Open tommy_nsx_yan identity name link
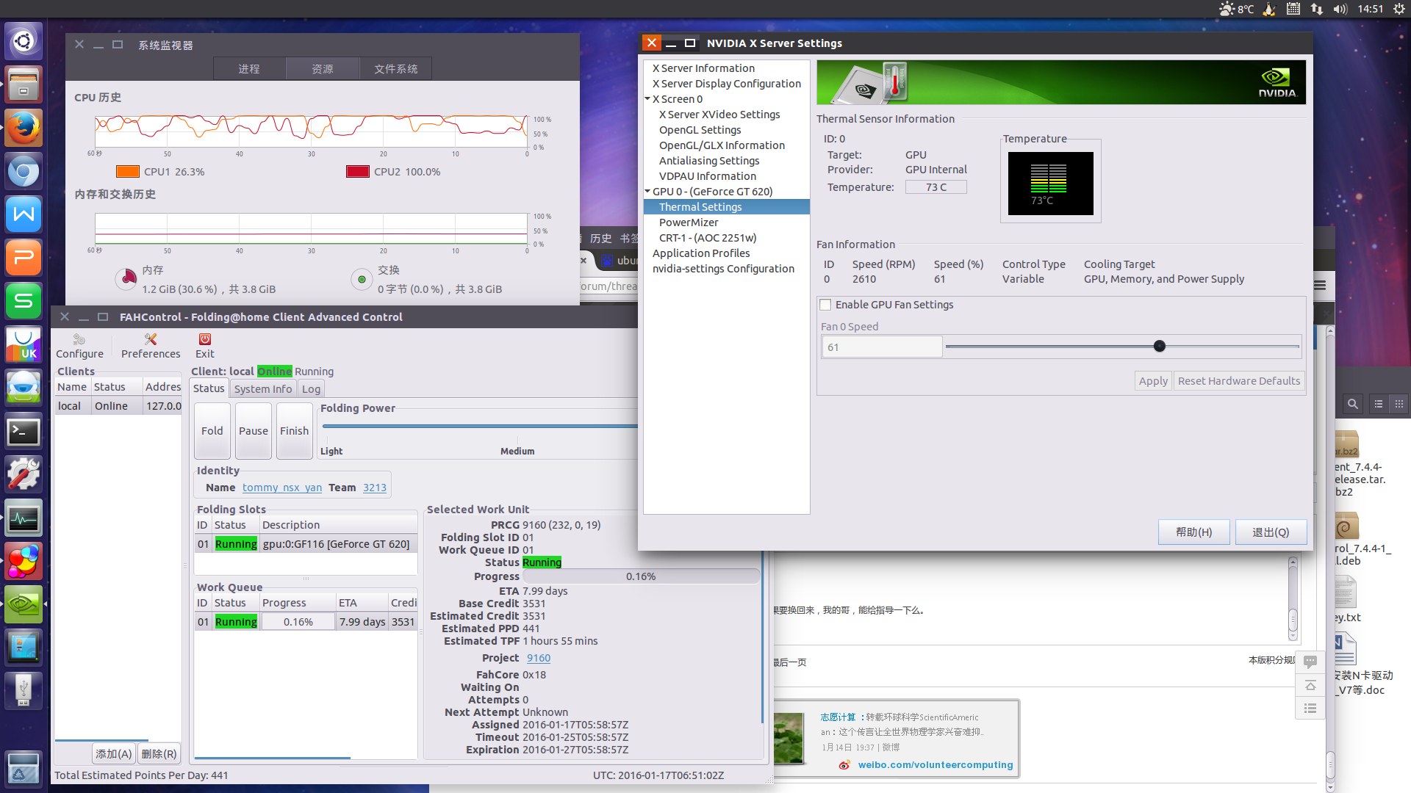Viewport: 1411px width, 793px height. click(x=282, y=488)
